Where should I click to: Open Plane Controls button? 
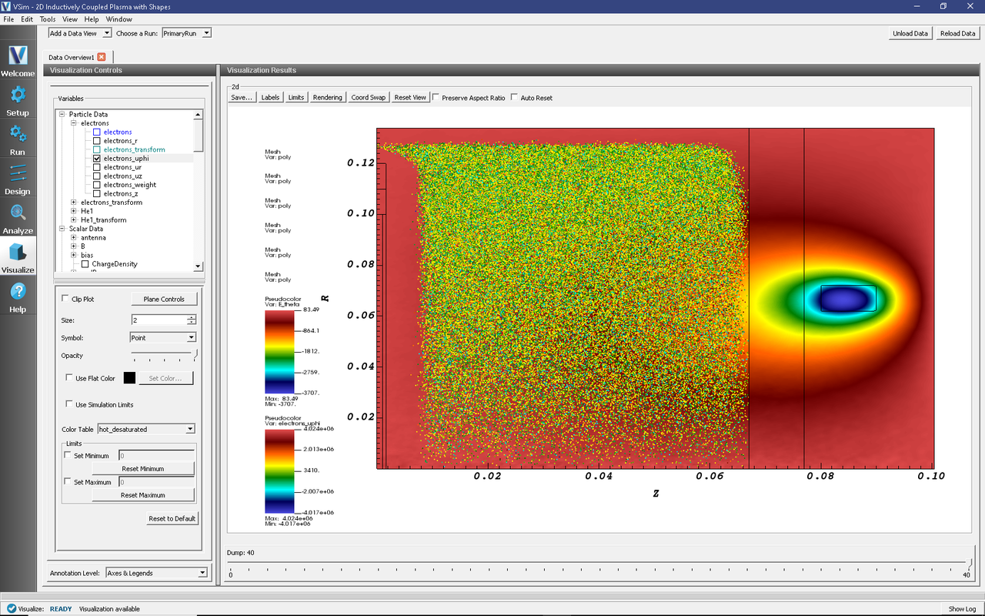(x=164, y=299)
